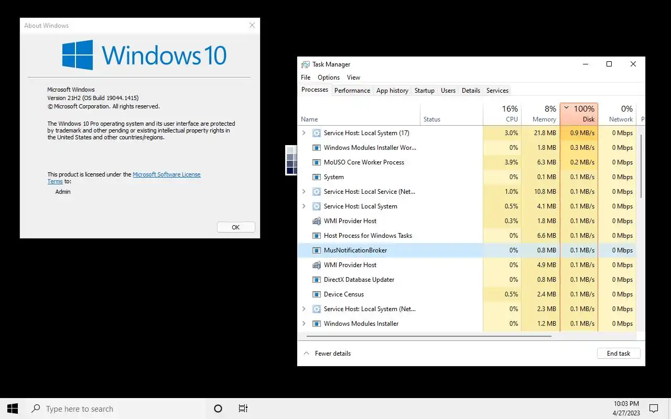Sort by the Memory column header
The height and width of the screenshot is (419, 671).
[x=540, y=114]
